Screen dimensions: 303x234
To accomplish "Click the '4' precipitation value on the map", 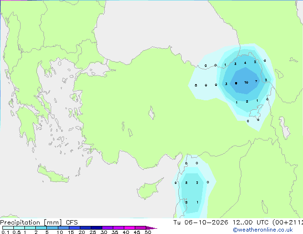I will [245, 63].
